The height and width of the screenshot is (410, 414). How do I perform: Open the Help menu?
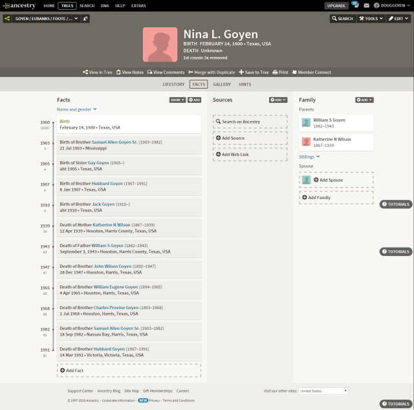120,6
